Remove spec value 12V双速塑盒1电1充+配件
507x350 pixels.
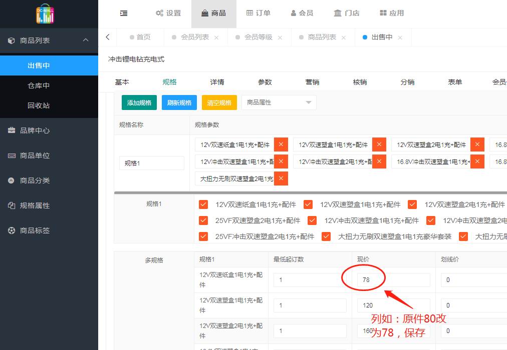(379, 144)
